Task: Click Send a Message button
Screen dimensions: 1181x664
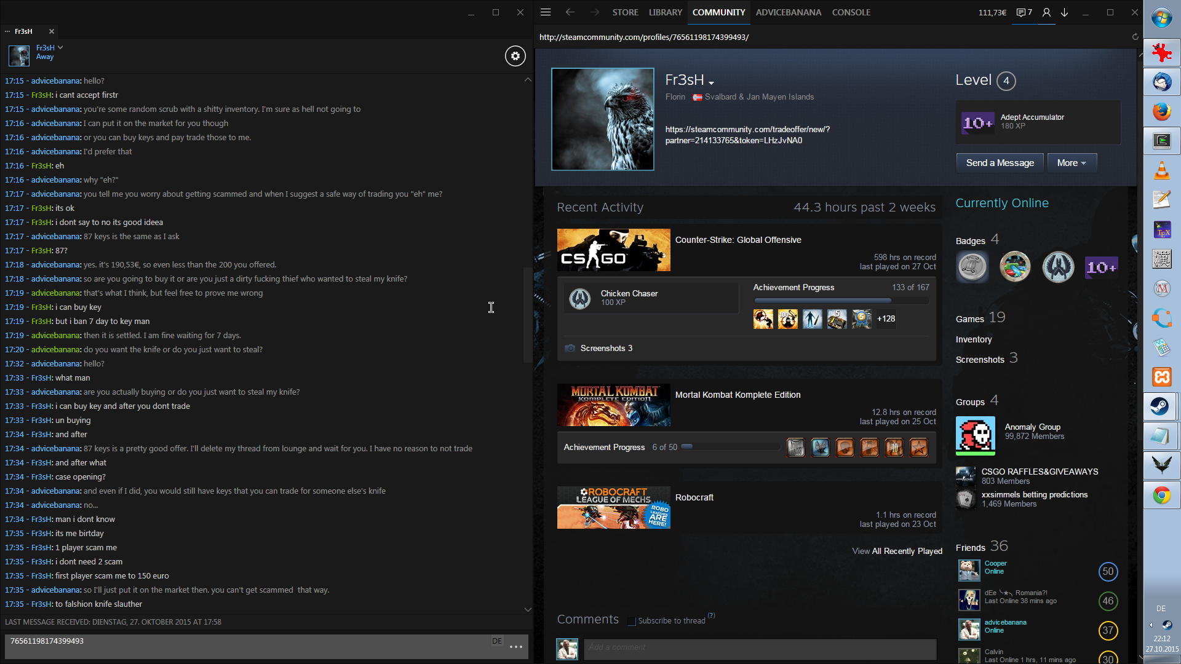Action: 1000,163
